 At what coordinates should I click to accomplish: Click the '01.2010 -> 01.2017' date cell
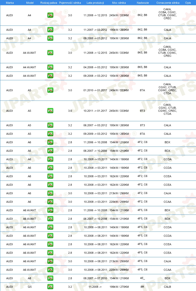95,90
